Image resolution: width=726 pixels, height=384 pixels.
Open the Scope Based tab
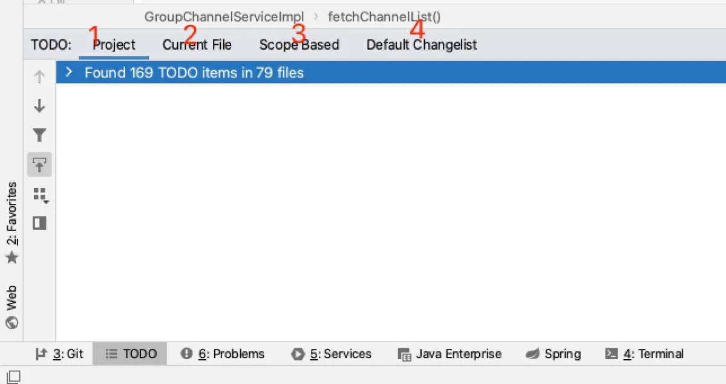tap(299, 45)
